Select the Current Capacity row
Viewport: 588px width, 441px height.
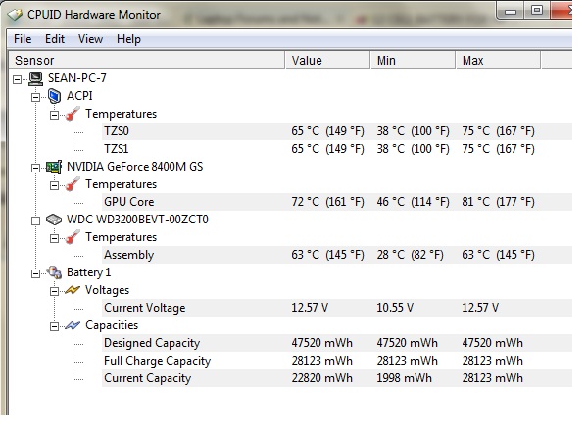click(337, 378)
